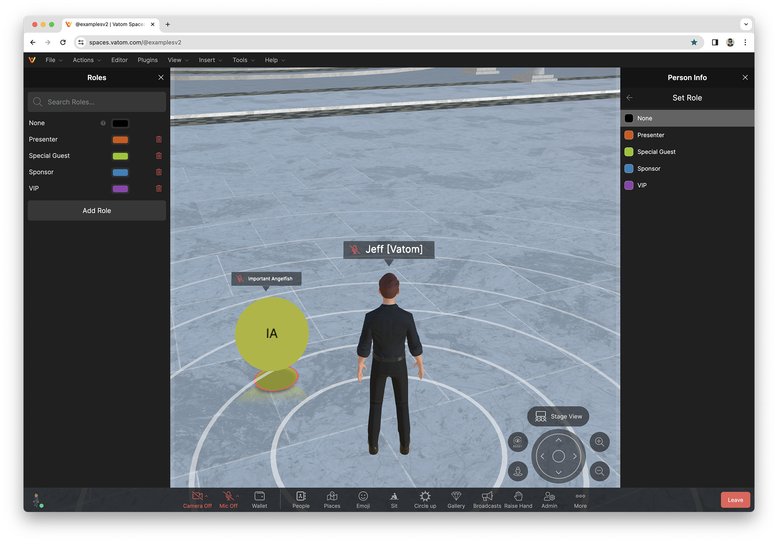The width and height of the screenshot is (778, 543).
Task: Select the None role in Set Role list
Action: [x=687, y=118]
